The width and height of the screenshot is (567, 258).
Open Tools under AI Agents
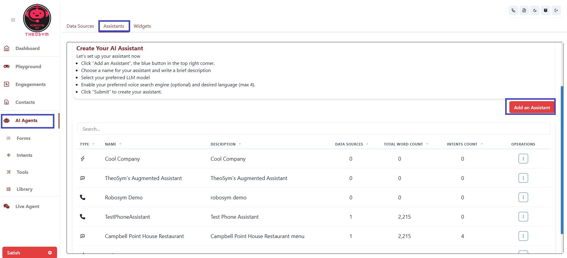coord(22,172)
